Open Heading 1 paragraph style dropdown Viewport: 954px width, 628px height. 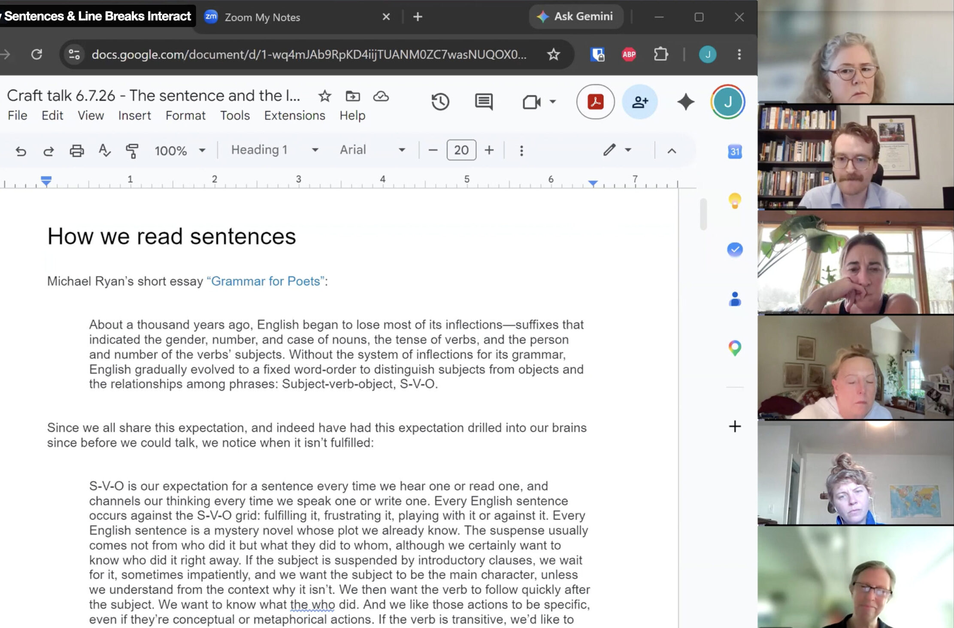click(x=275, y=150)
